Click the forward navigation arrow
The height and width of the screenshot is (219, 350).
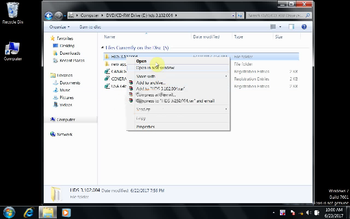pyautogui.click(x=59, y=16)
